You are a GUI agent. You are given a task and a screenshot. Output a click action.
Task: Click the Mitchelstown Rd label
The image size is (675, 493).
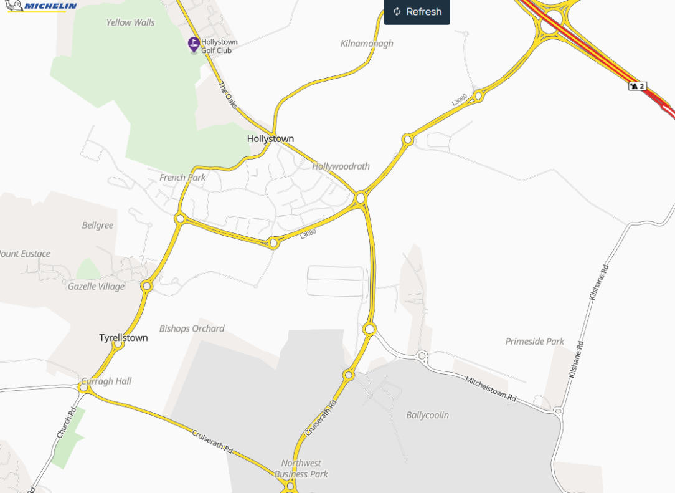coord(491,389)
